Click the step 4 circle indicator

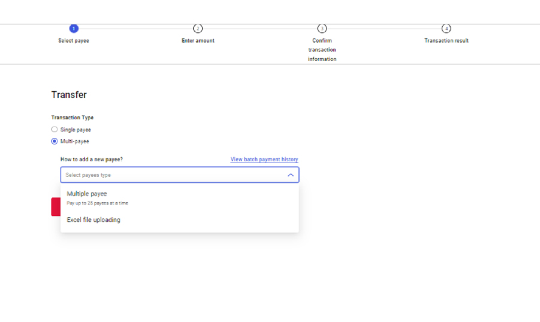point(446,28)
